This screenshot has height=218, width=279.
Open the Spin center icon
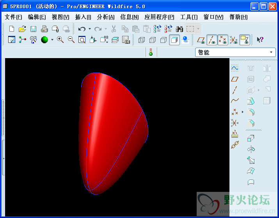tap(23, 40)
